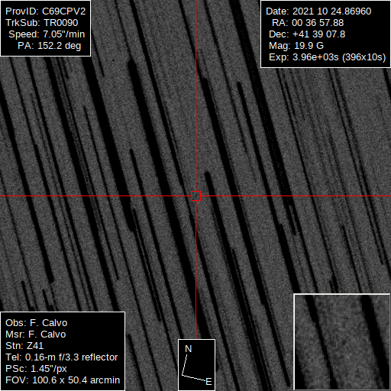
Task: Click the Msr: F. Calvo line
Action: point(36,334)
